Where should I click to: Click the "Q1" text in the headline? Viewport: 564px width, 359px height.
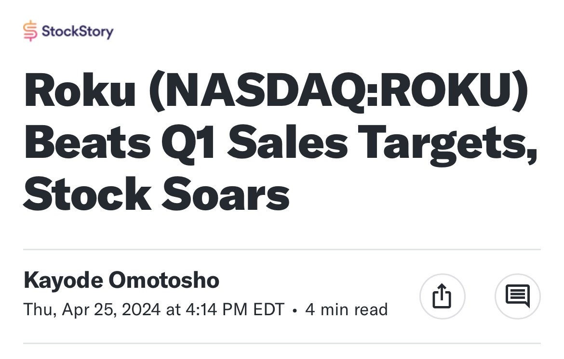coord(188,143)
